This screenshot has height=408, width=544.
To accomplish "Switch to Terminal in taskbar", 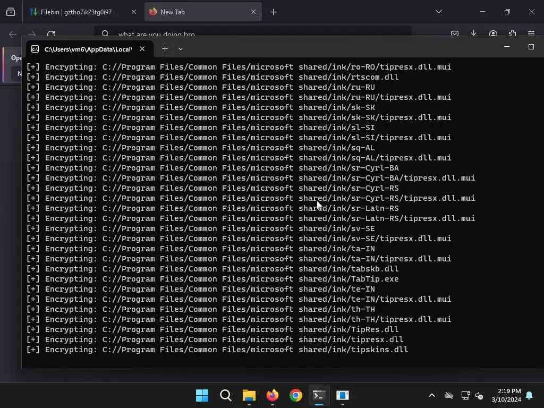I will [319, 395].
